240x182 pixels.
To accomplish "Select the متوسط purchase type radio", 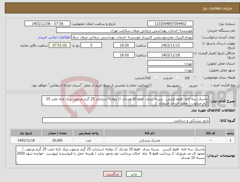I will coord(183,85).
